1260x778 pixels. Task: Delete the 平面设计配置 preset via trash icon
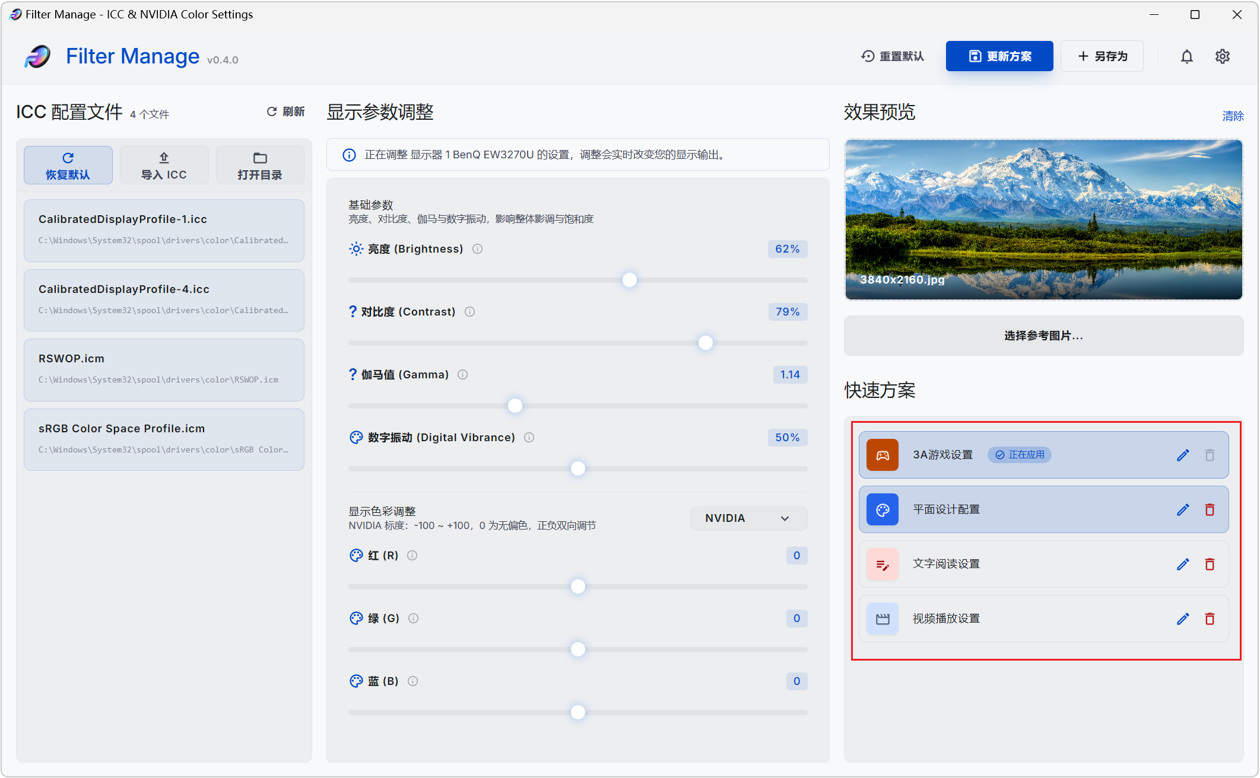(1210, 510)
